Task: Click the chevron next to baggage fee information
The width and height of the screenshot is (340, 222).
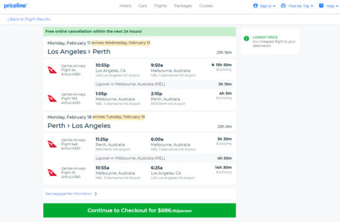Action: pos(96,194)
